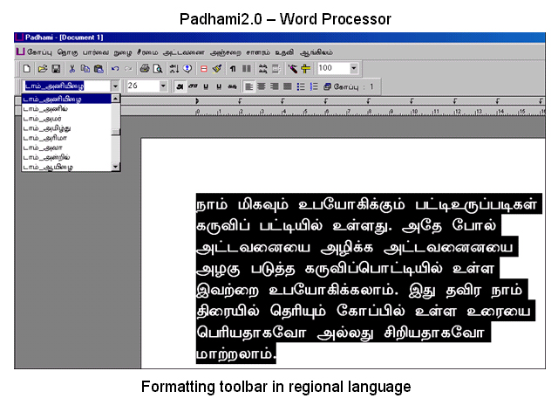
Task: Choose font டாம்_அமர் from the list
Action: point(66,119)
